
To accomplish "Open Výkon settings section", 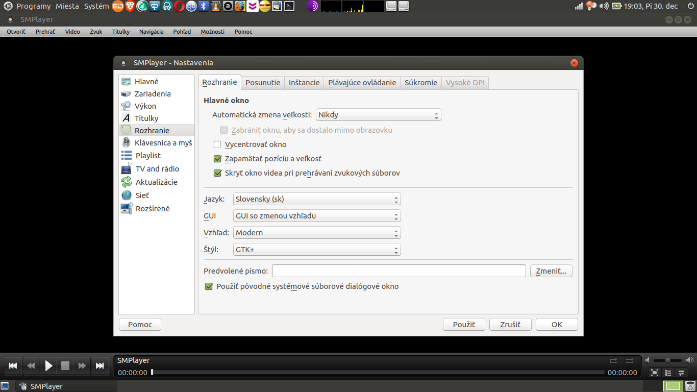I will click(157, 106).
